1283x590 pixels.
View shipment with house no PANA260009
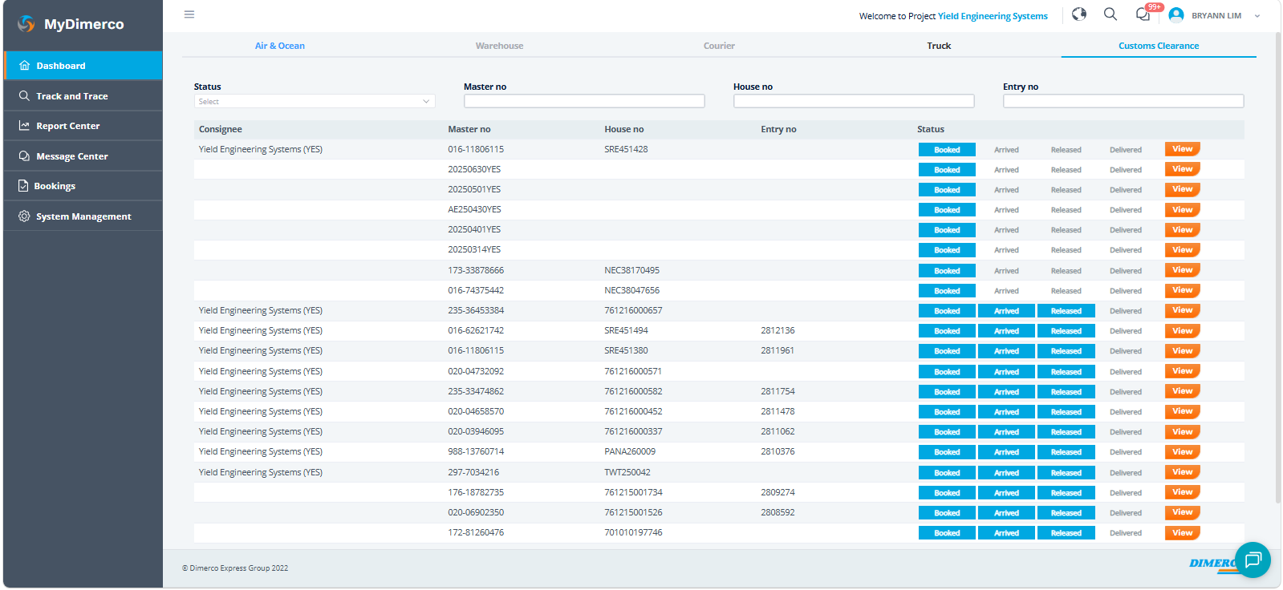coord(1182,452)
